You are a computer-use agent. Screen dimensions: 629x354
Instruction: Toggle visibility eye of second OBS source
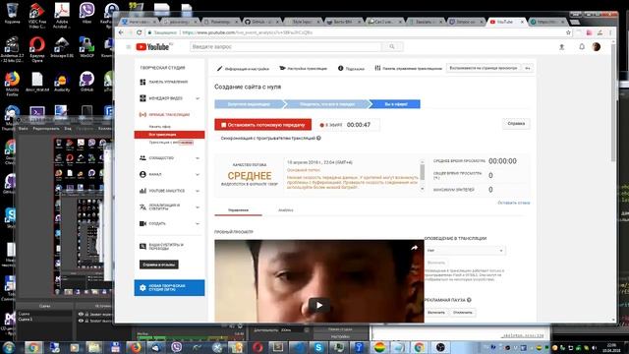pyautogui.click(x=81, y=321)
